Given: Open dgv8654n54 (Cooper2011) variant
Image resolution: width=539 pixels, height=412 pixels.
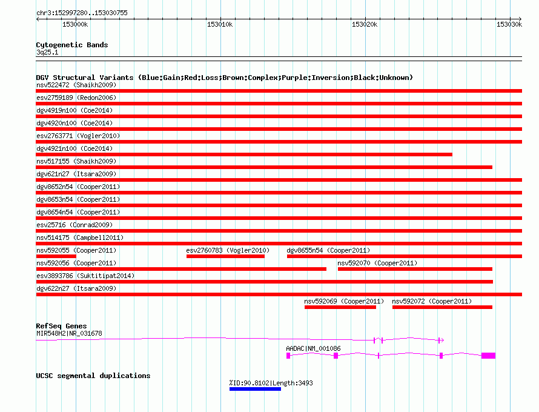Looking at the screenshot, I should (x=78, y=212).
